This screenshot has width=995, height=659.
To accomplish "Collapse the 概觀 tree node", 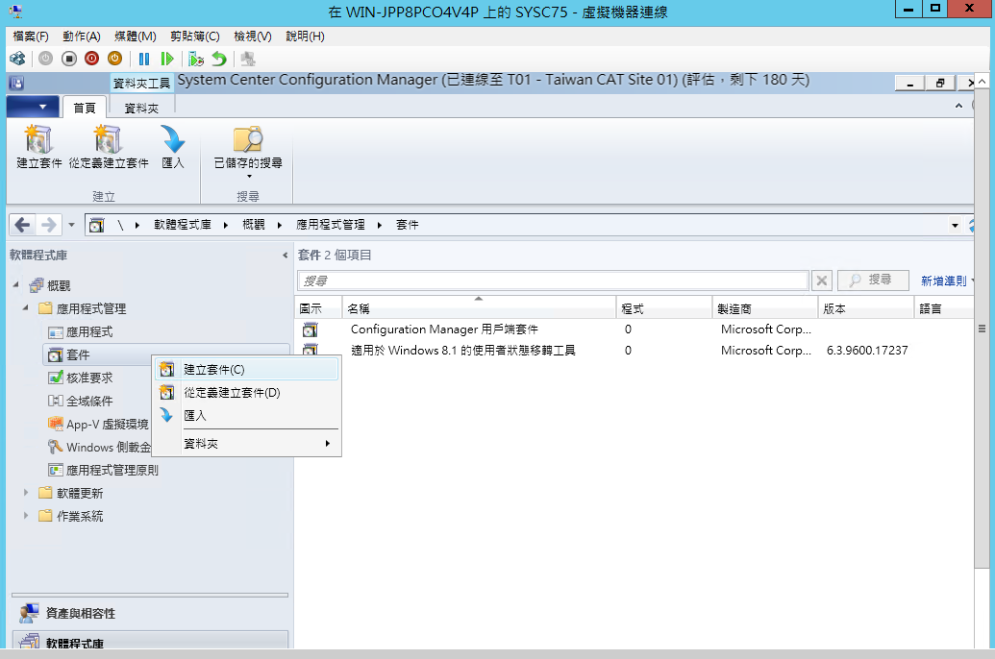I will point(16,285).
